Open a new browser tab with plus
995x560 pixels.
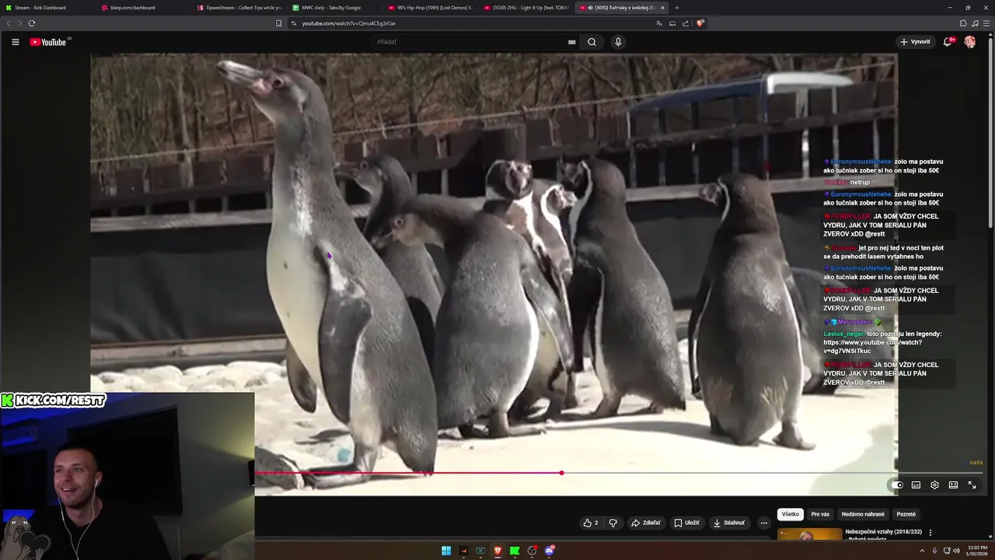coord(676,8)
